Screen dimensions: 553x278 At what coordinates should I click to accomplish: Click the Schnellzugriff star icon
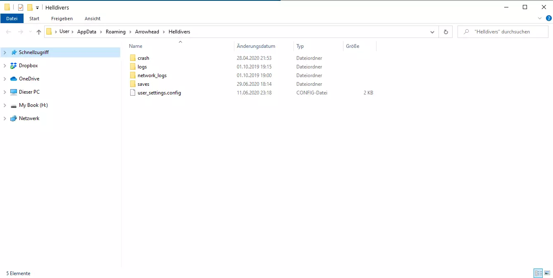14,52
